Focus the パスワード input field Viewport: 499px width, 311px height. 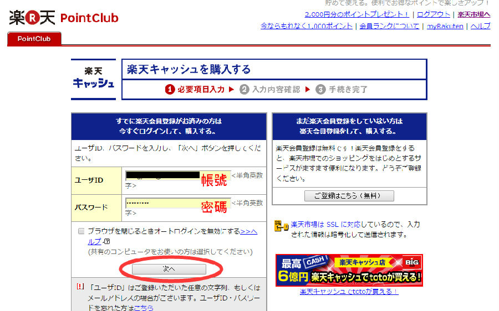pos(178,203)
